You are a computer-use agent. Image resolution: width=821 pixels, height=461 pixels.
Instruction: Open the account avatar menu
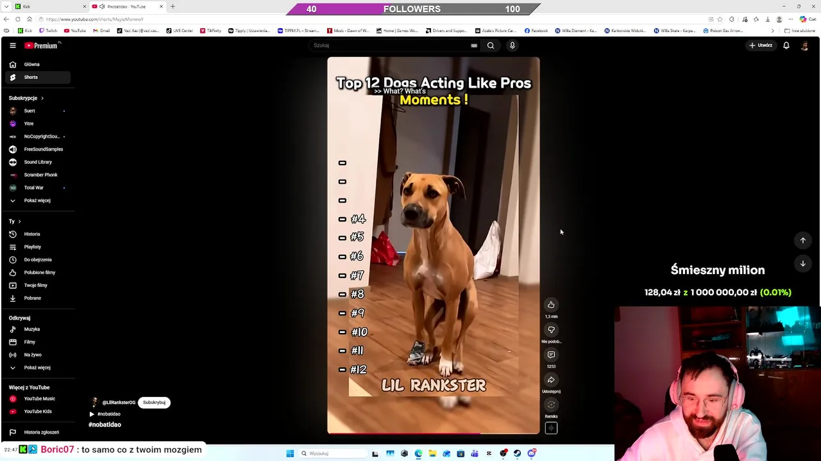[804, 45]
